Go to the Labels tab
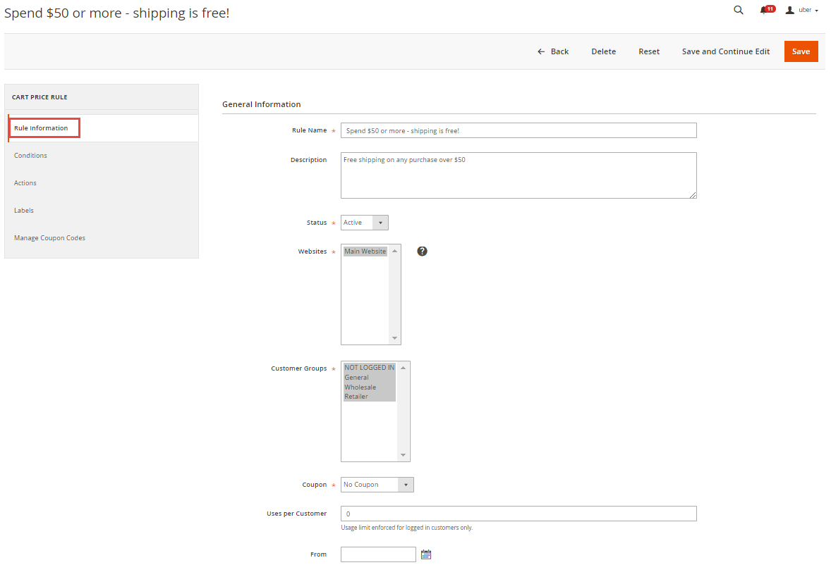Viewport: 831px width, 565px height. (24, 211)
